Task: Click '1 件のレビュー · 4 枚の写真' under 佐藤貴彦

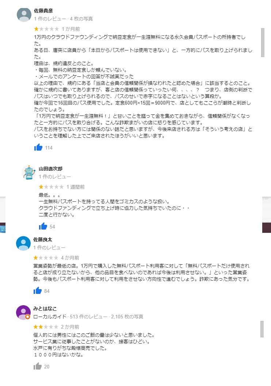Action: pos(63,19)
